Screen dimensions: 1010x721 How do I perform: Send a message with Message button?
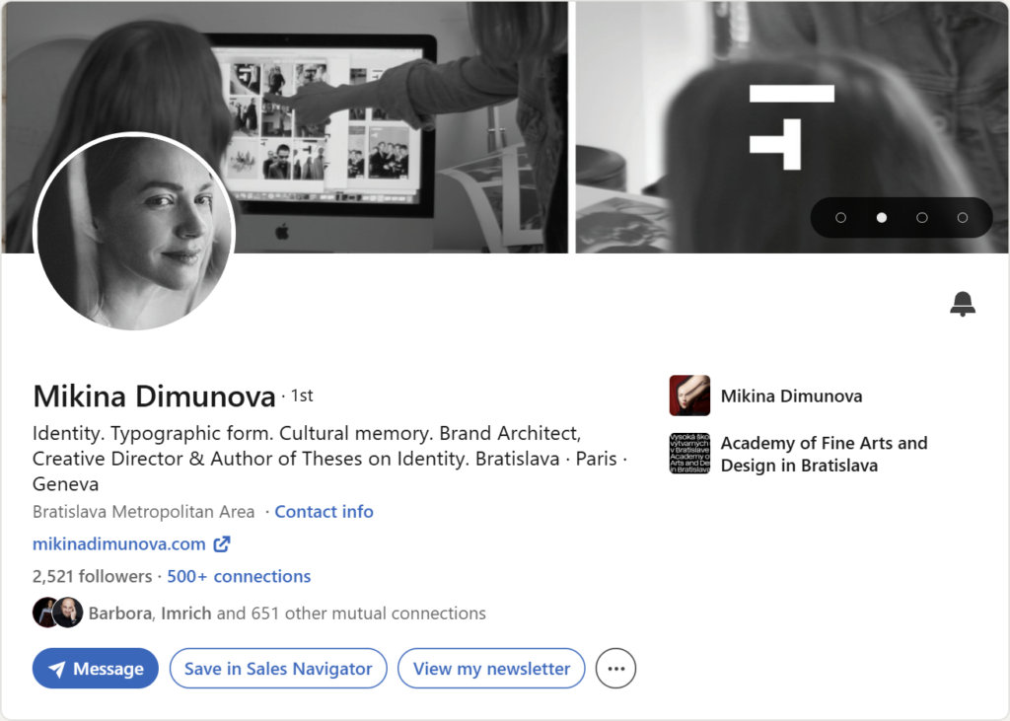96,668
